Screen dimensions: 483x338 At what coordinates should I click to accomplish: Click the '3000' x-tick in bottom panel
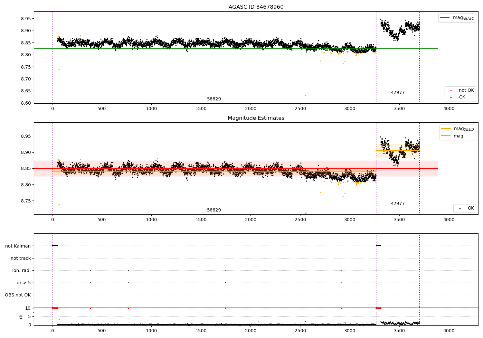tap(350, 331)
